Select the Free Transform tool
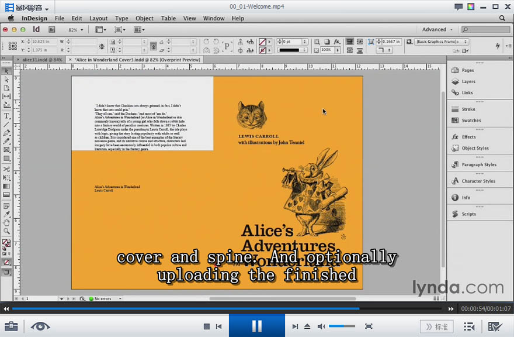 [6, 178]
